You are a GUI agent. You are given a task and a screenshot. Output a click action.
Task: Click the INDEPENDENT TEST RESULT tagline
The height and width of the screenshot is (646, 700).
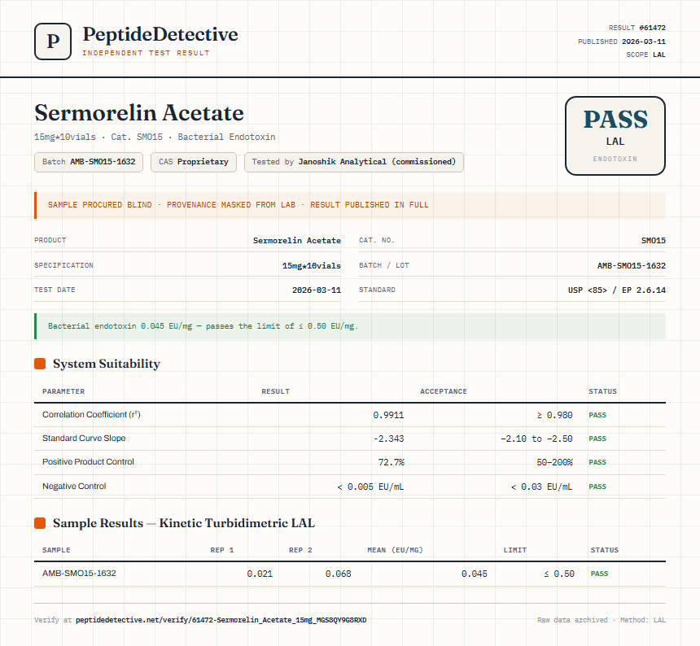pyautogui.click(x=146, y=53)
